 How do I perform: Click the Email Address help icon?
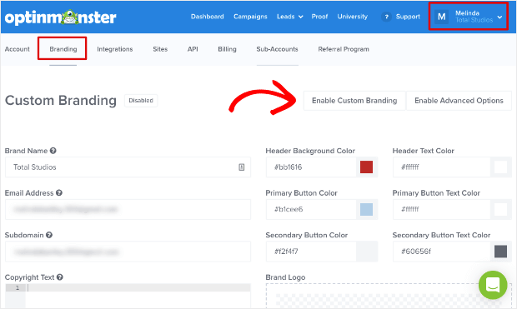tap(59, 192)
